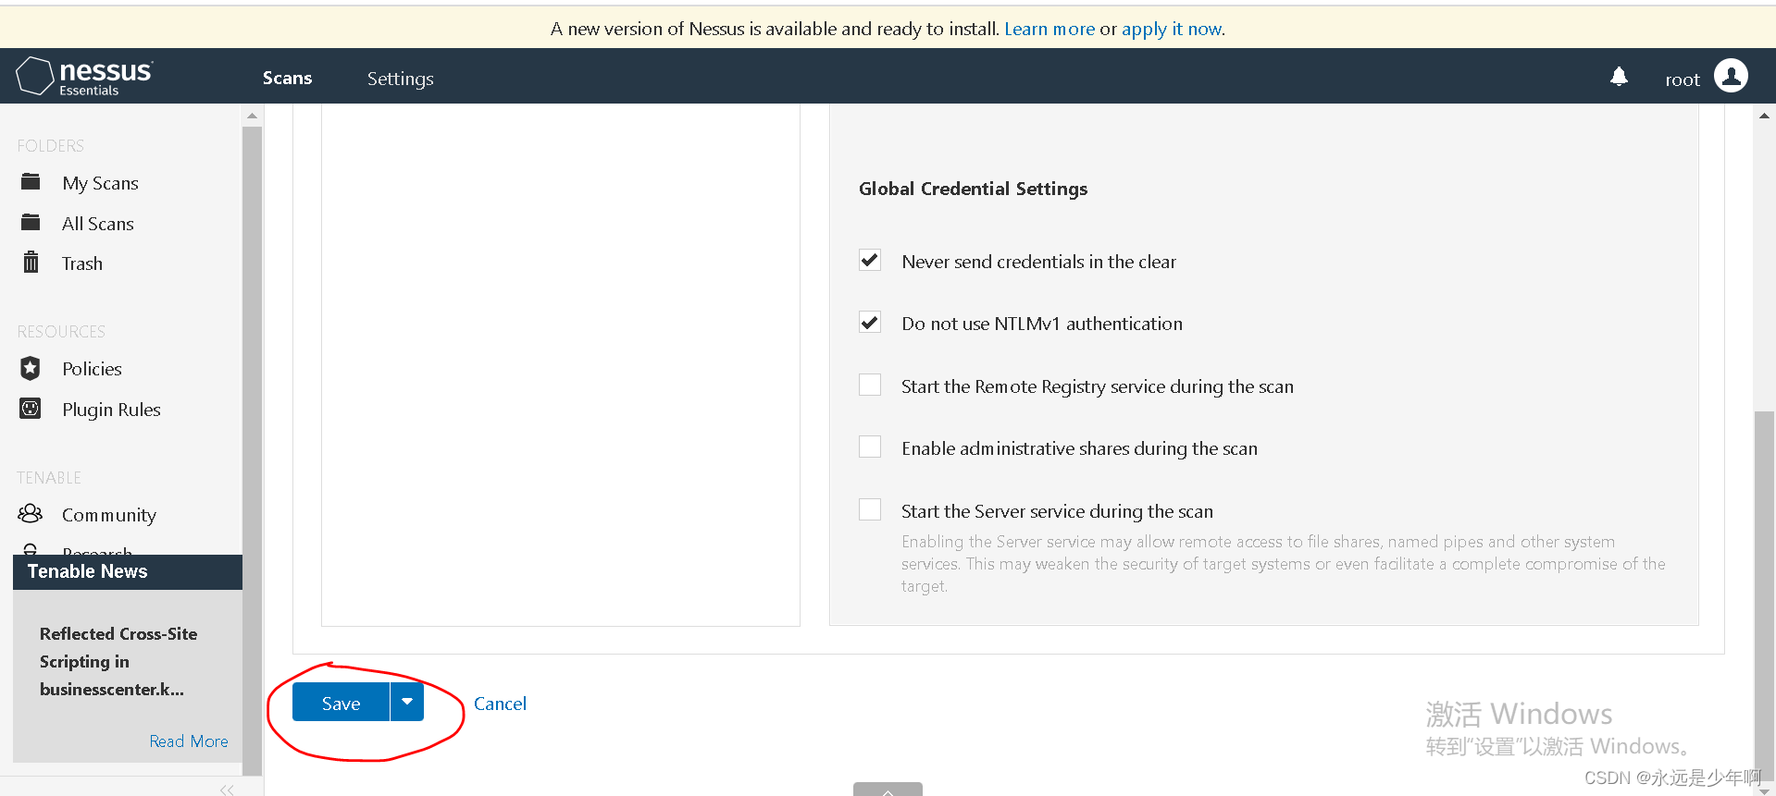Open My Scans folder
Screen dimensions: 1776x796
tap(100, 183)
